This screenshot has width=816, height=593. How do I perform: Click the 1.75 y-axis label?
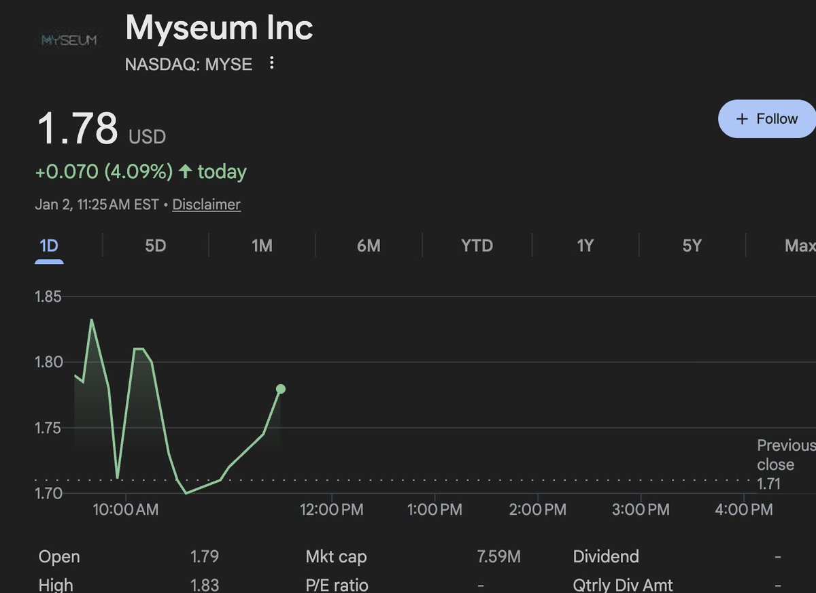pos(48,428)
